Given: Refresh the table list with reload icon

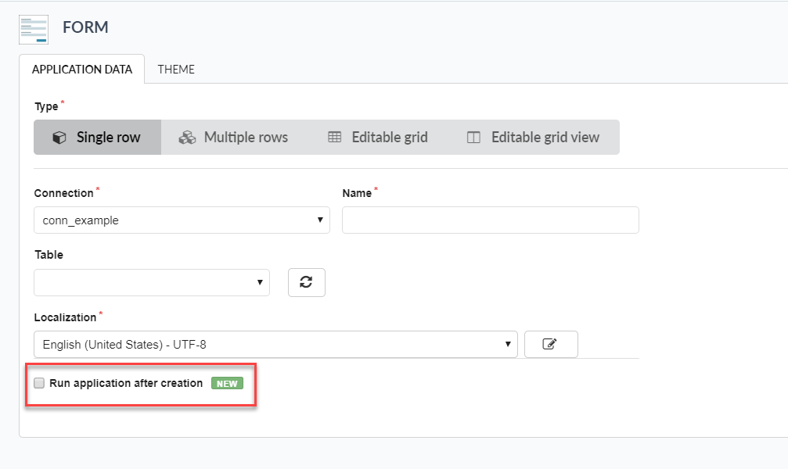Looking at the screenshot, I should coord(307,282).
